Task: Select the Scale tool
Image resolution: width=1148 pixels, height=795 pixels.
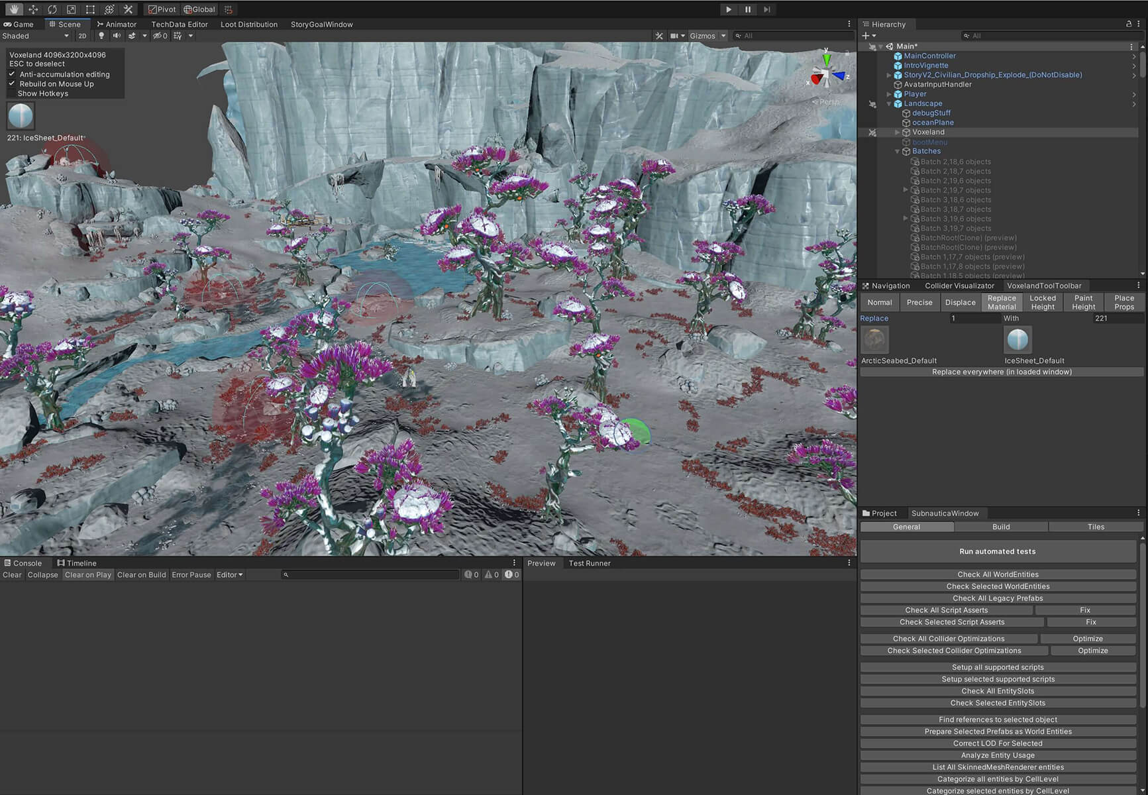Action: click(x=71, y=9)
